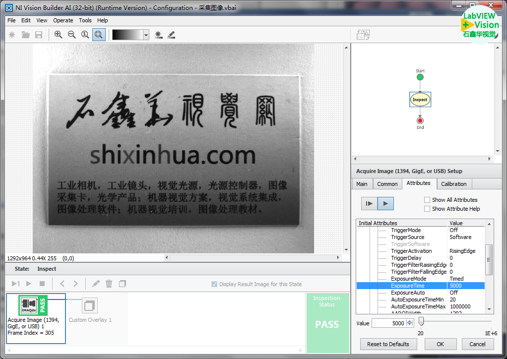This screenshot has width=507, height=359.
Task: Click the Zoom Out magnifier icon
Action: [72, 35]
